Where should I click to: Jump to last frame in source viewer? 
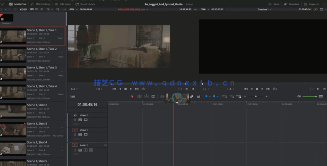(137, 89)
